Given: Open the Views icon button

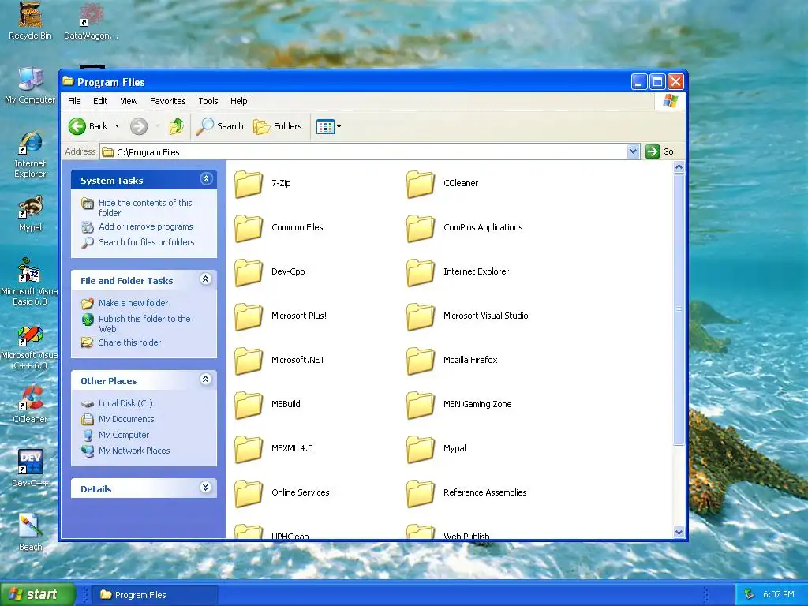Looking at the screenshot, I should 325,126.
